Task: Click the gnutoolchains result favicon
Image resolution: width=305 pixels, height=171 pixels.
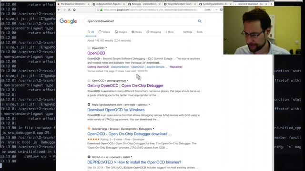Action: coord(89,104)
